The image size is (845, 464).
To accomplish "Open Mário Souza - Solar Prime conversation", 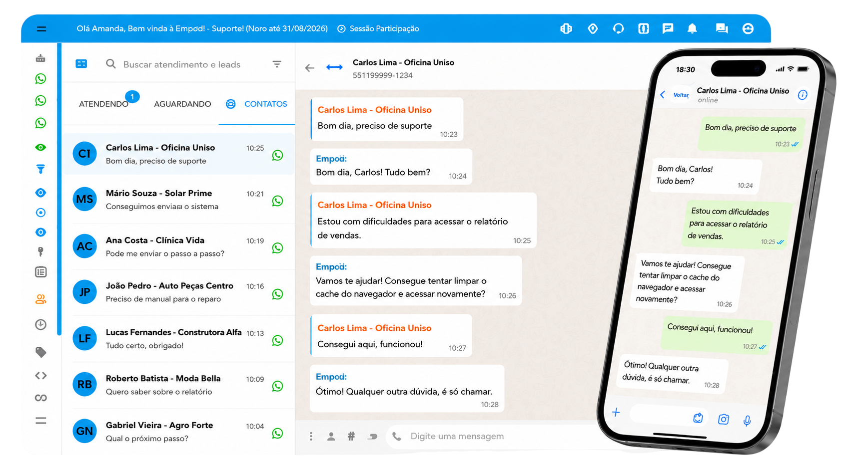I will pyautogui.click(x=178, y=200).
